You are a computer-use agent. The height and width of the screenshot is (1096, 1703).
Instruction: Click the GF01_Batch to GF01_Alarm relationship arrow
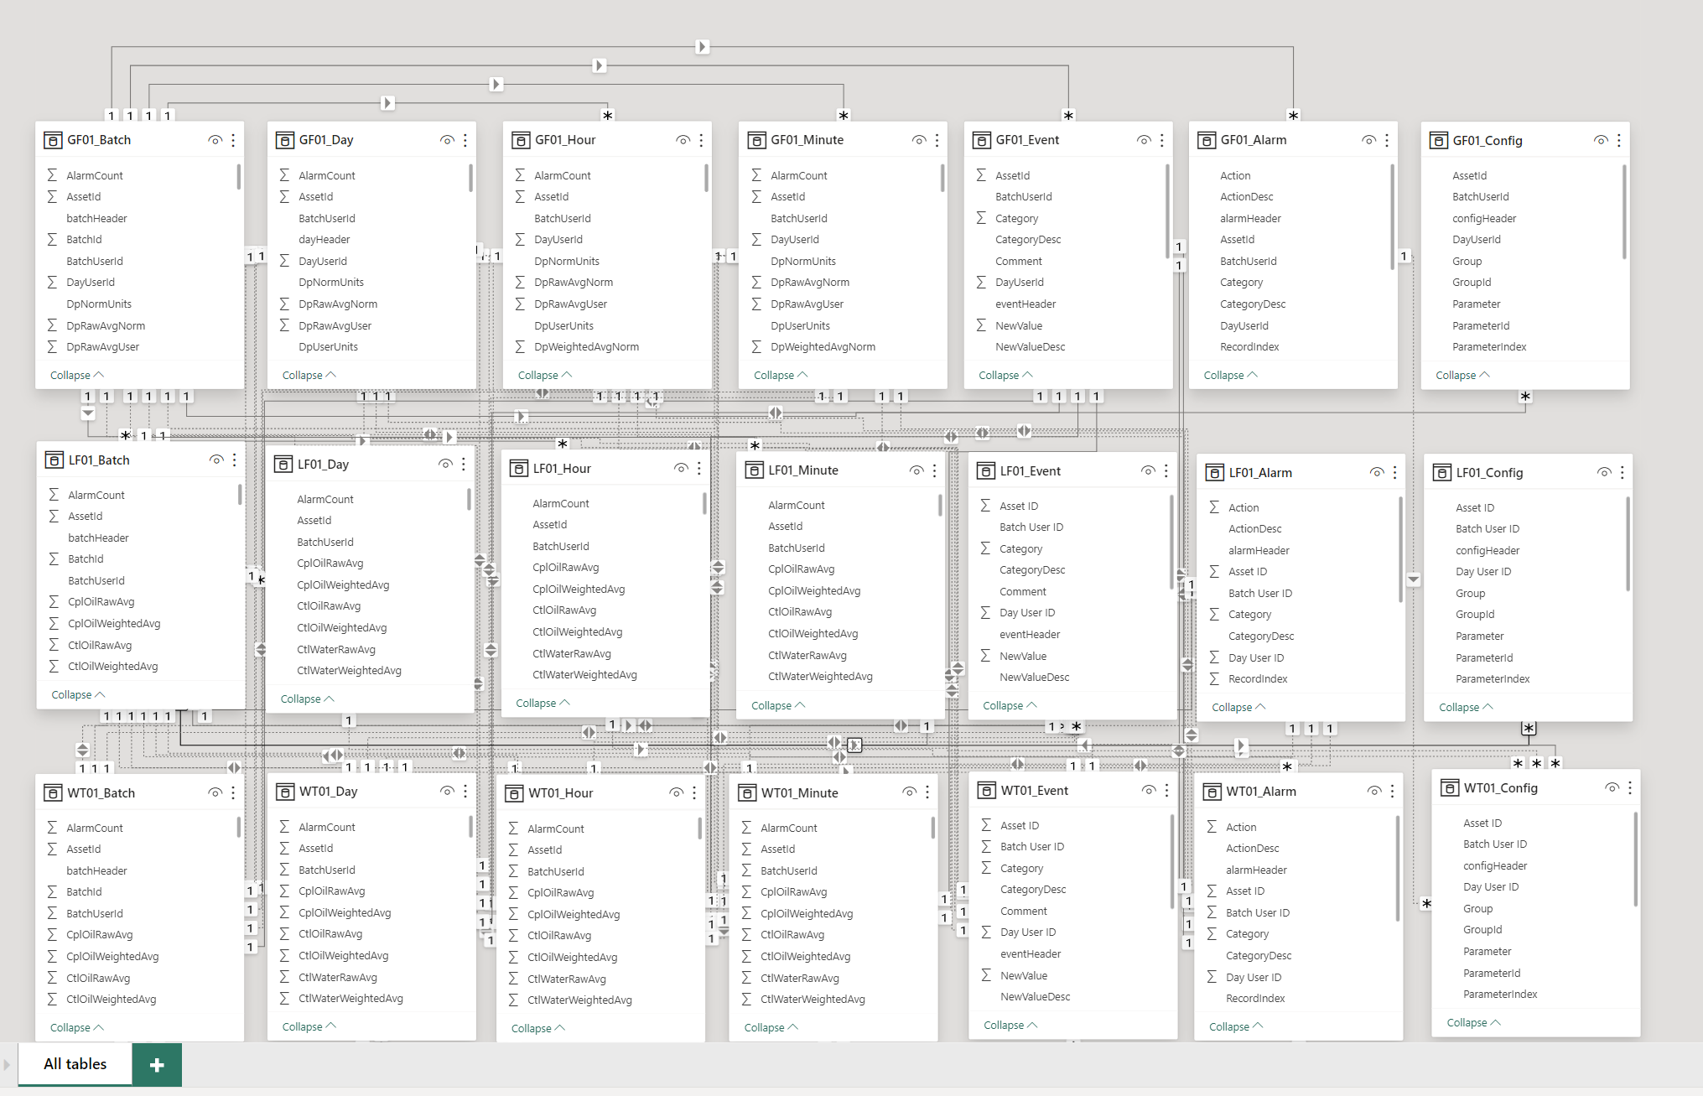703,47
